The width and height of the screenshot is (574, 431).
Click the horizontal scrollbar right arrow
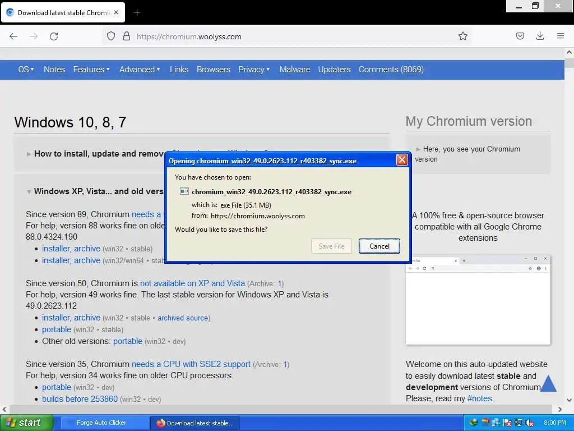click(560, 409)
